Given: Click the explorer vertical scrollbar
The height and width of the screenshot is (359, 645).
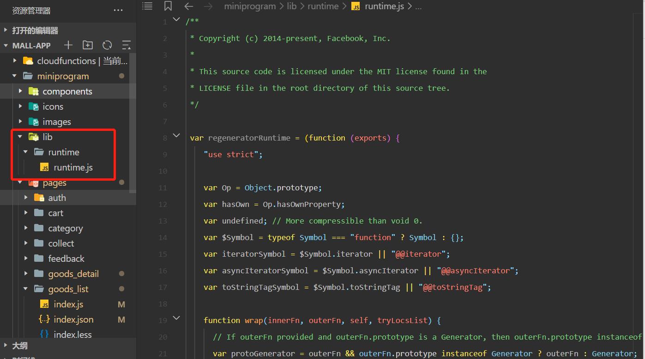Looking at the screenshot, I should 133,122.
